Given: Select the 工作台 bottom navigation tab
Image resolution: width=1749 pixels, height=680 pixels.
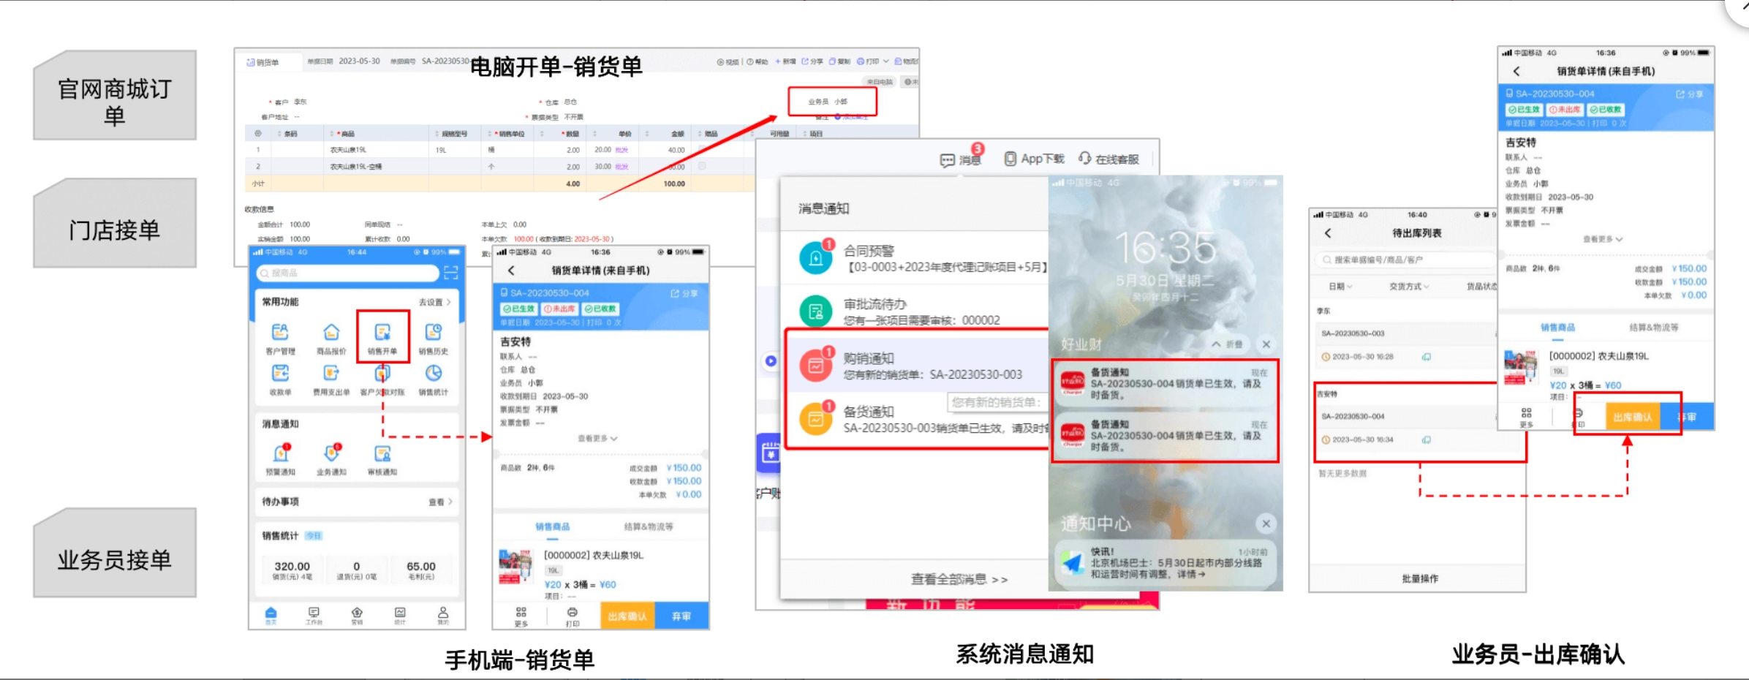Looking at the screenshot, I should point(314,616).
